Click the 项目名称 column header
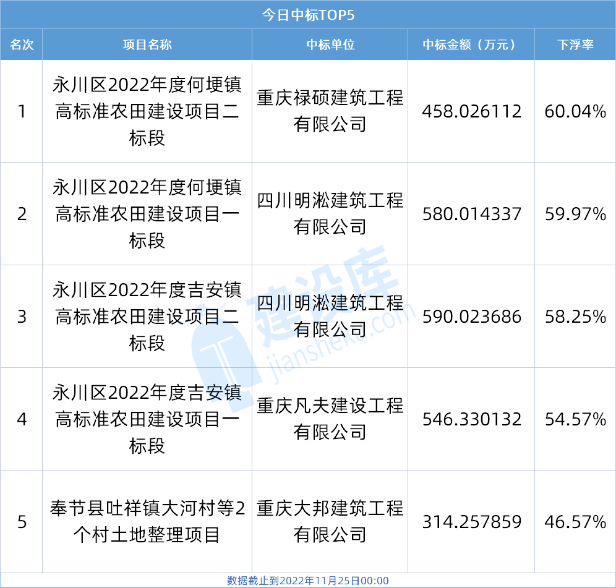 coord(147,45)
